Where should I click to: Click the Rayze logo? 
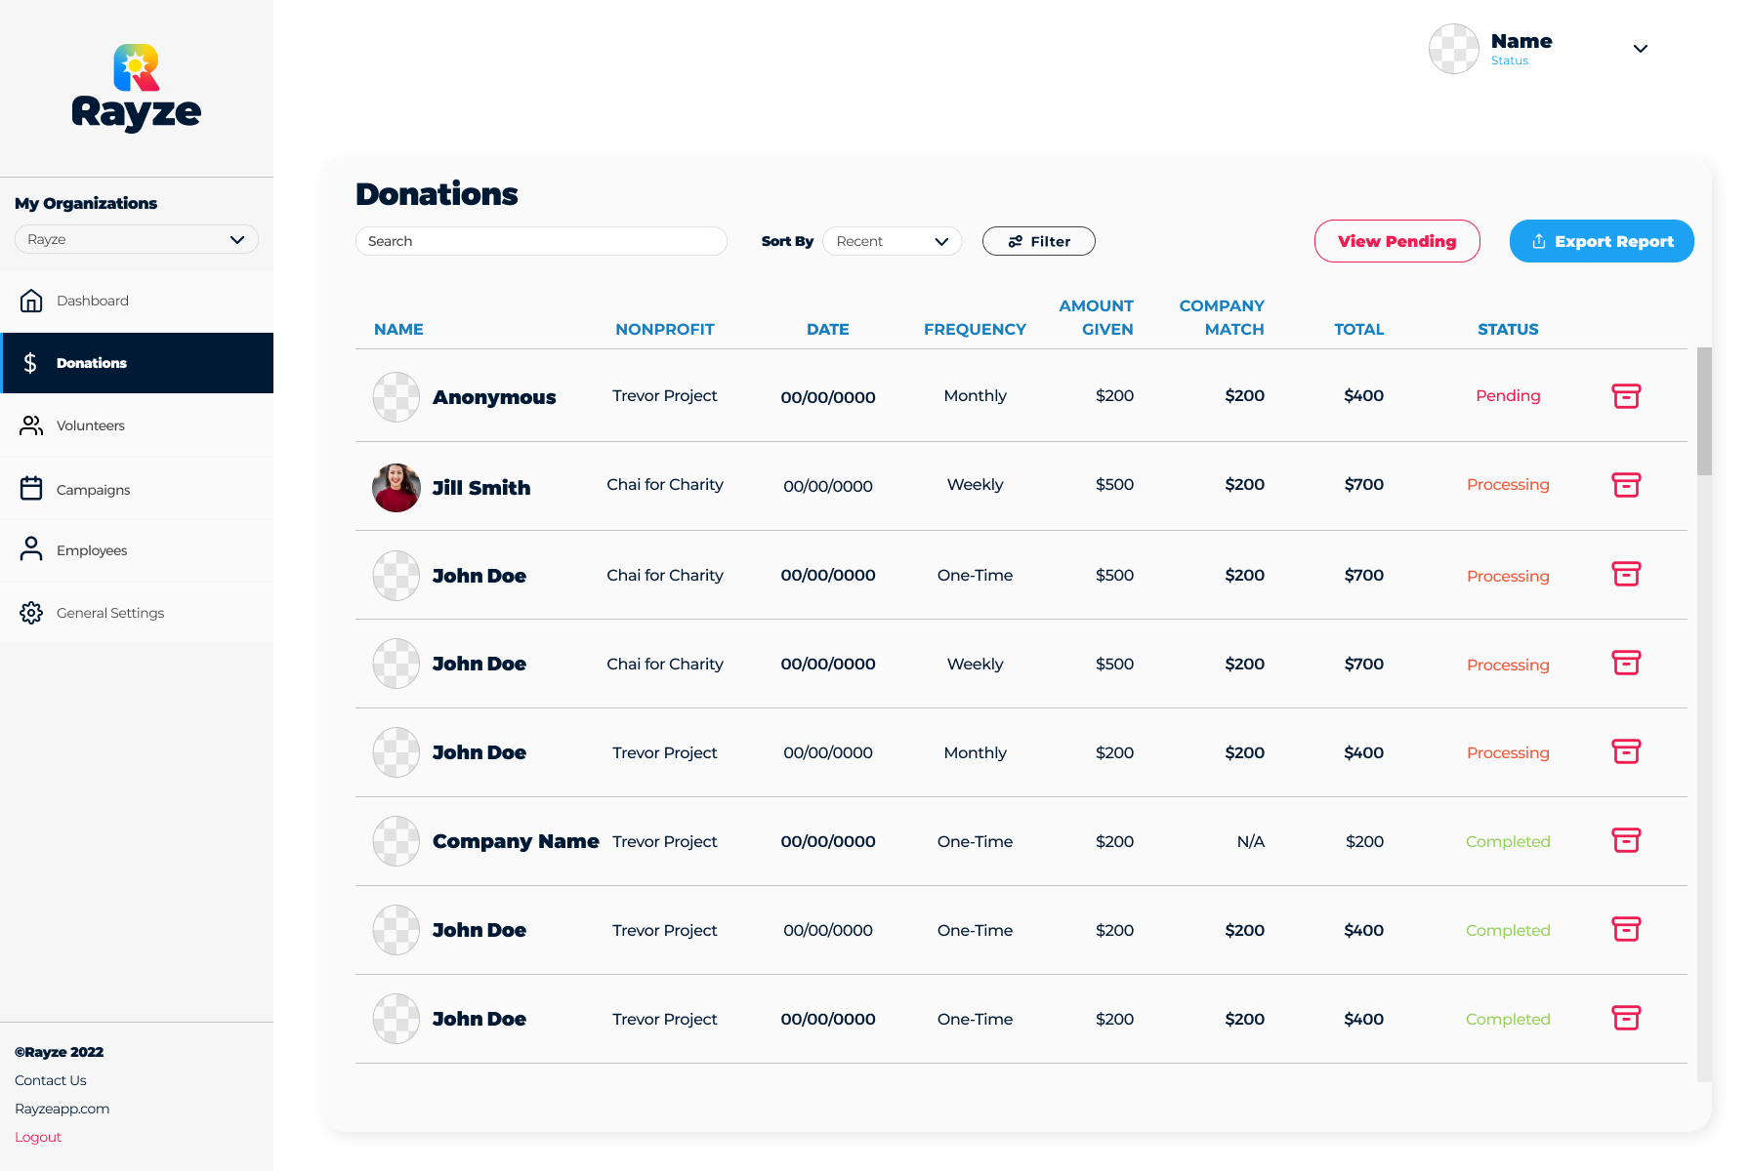137,88
